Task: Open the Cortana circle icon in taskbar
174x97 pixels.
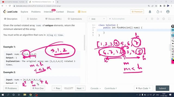Action: tap(14, 95)
